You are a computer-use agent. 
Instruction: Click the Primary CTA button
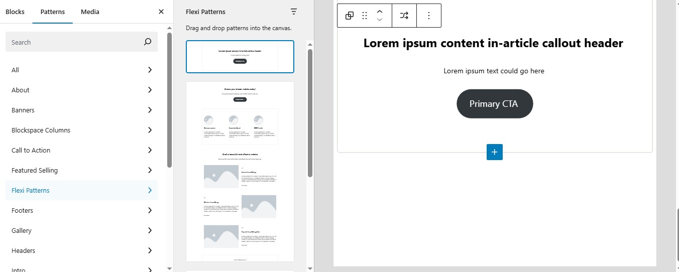[x=494, y=104]
